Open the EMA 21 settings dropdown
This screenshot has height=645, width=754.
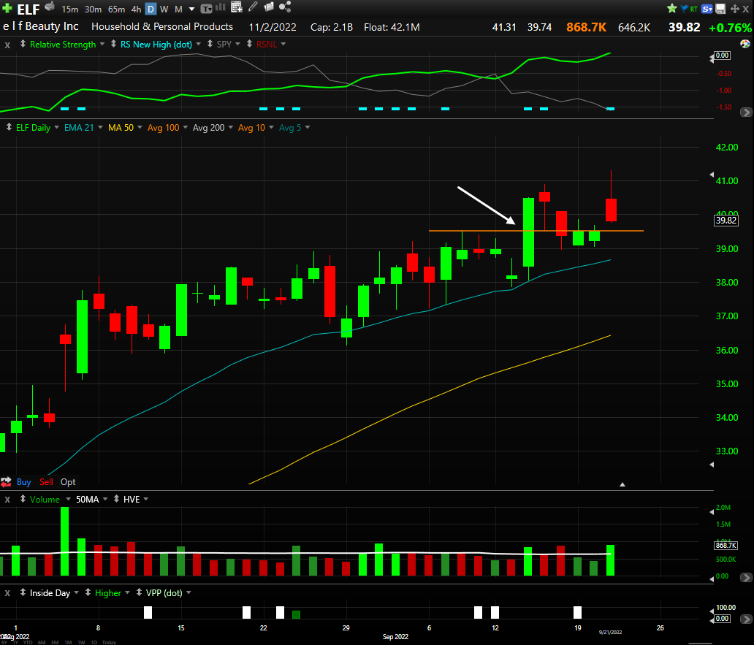100,127
